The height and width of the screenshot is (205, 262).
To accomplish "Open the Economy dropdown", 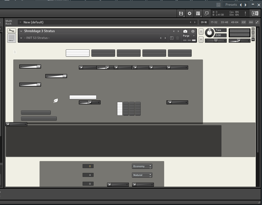I will click(x=142, y=166).
